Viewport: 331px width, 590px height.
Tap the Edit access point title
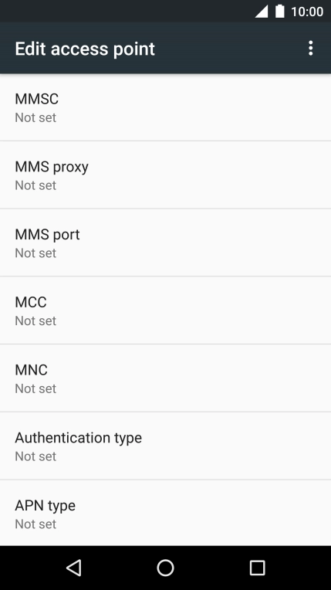pyautogui.click(x=85, y=49)
